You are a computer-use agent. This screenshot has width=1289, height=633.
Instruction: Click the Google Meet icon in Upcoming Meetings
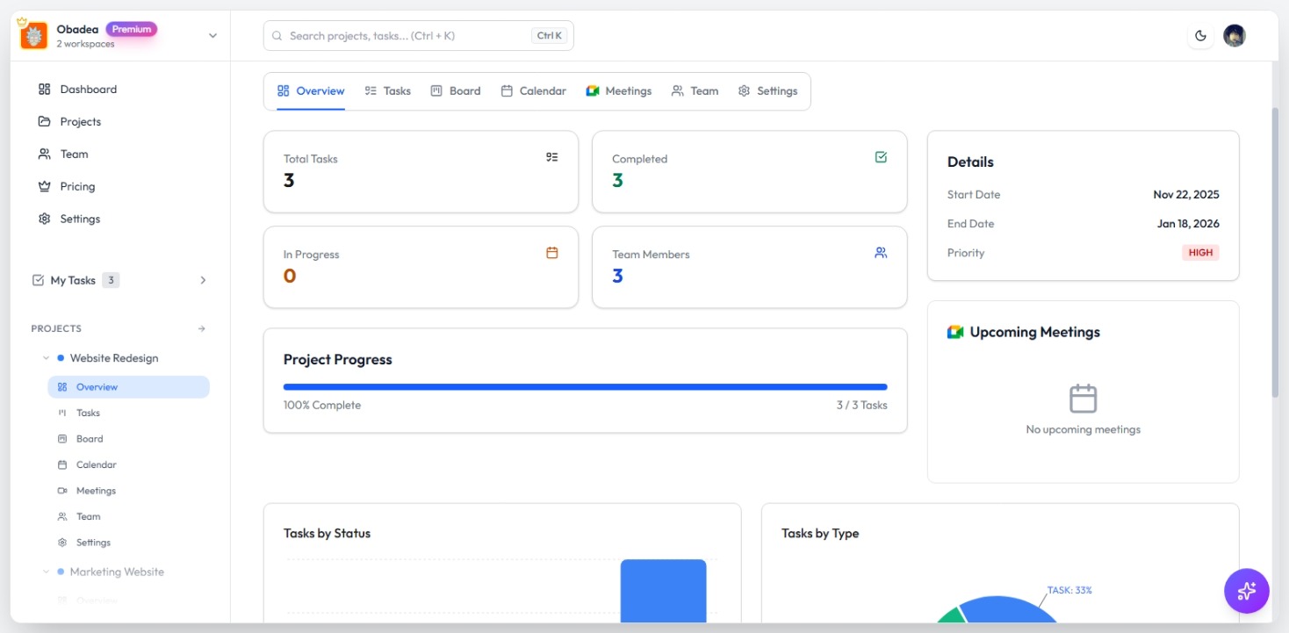955,332
